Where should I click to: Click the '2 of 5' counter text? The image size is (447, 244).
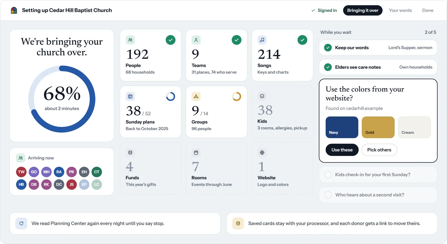point(430,32)
